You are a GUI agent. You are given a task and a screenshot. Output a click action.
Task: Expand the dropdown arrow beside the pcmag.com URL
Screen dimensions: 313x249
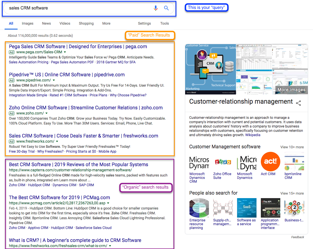(x=108, y=203)
